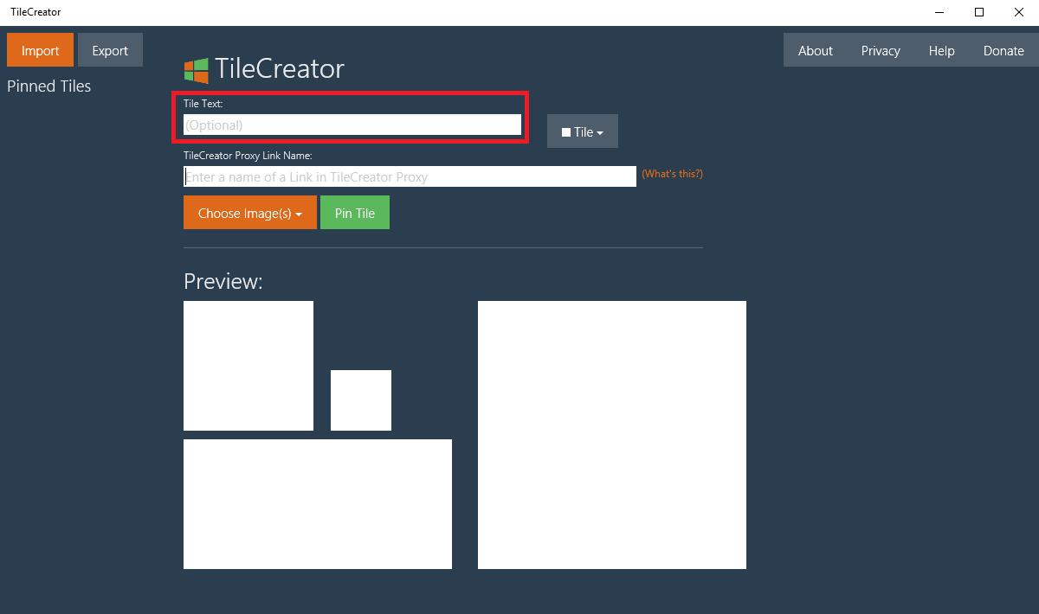Open the Help section
The height and width of the screenshot is (614, 1039).
941,50
